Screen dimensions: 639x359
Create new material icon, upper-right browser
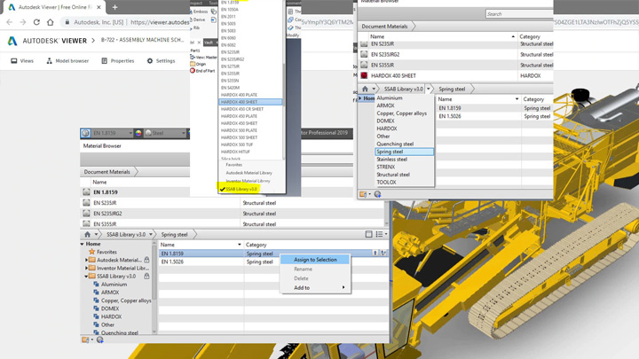click(x=378, y=194)
